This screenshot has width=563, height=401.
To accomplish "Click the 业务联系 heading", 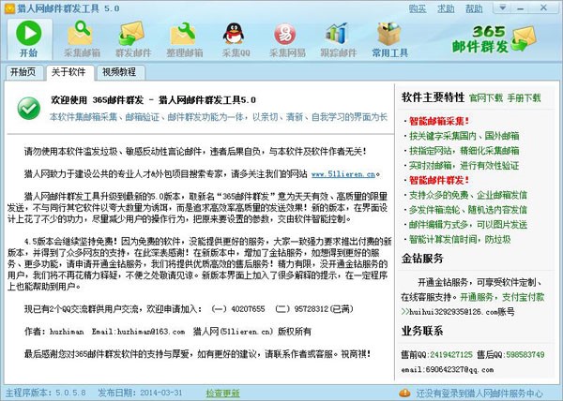I will [422, 331].
